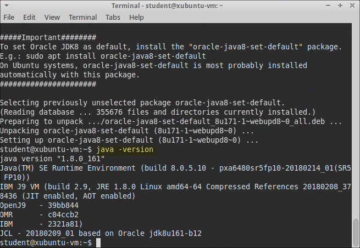Open the Tabs menu
This screenshot has height=248, width=360.
(113, 17)
